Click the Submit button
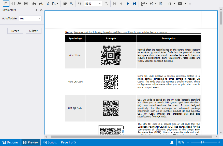The height and width of the screenshot is (146, 223). 33,31
